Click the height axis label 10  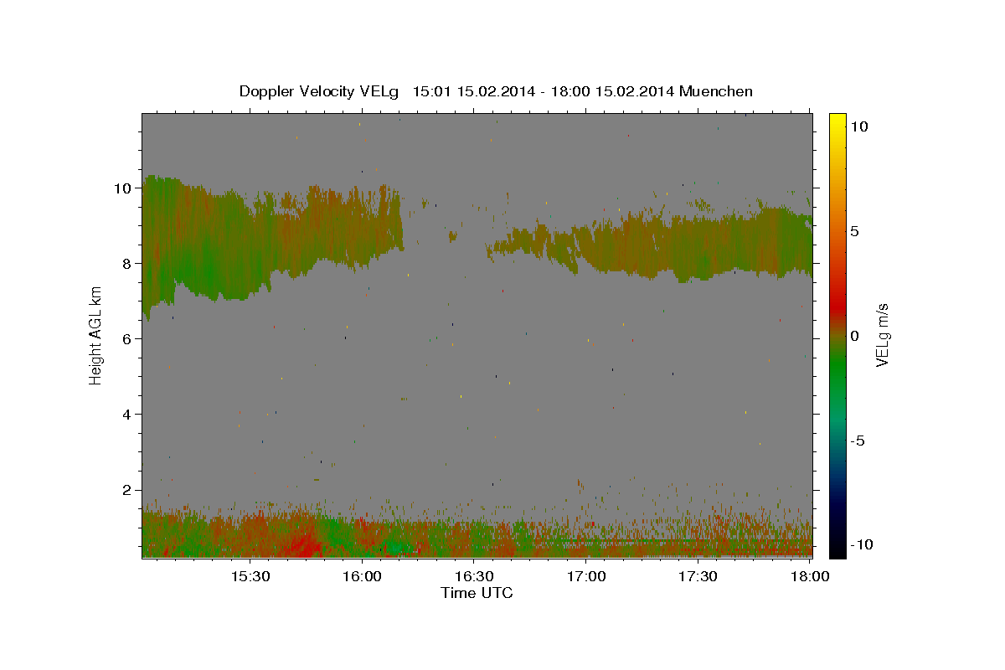click(125, 188)
